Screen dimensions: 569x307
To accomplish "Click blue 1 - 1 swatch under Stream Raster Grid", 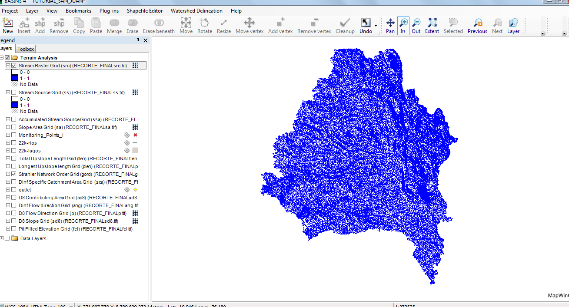I will (x=15, y=79).
